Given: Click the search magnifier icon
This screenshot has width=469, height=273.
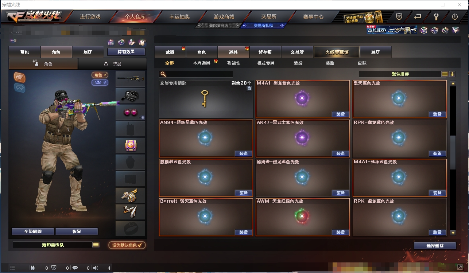Looking at the screenshot, I should click(x=163, y=74).
